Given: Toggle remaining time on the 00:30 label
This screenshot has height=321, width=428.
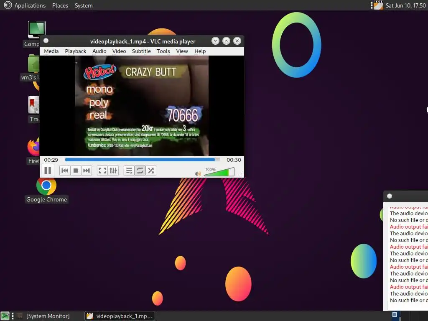Looking at the screenshot, I should (234, 160).
